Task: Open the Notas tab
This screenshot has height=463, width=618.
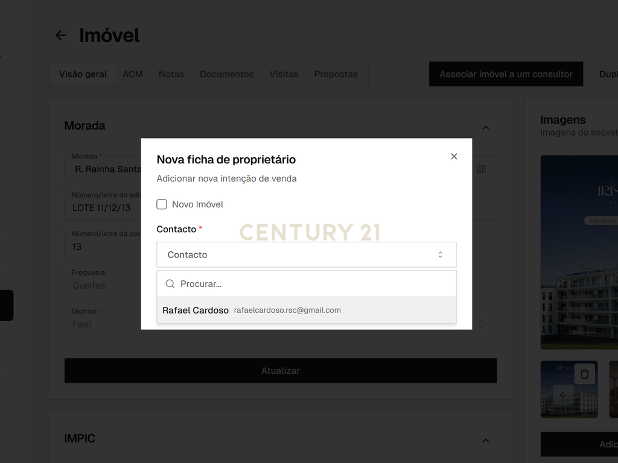Action: 171,74
